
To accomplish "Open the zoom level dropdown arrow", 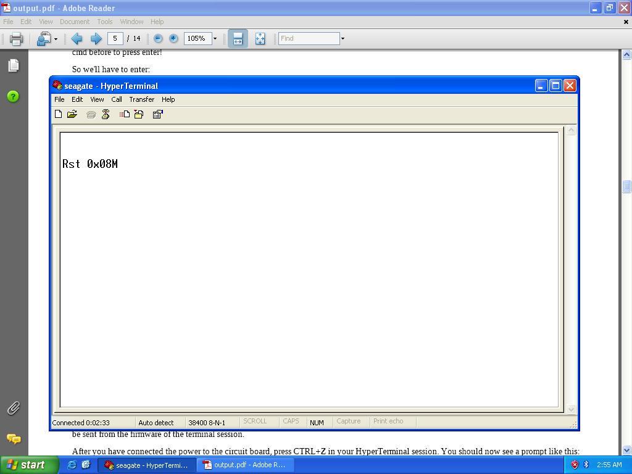I will 215,39.
